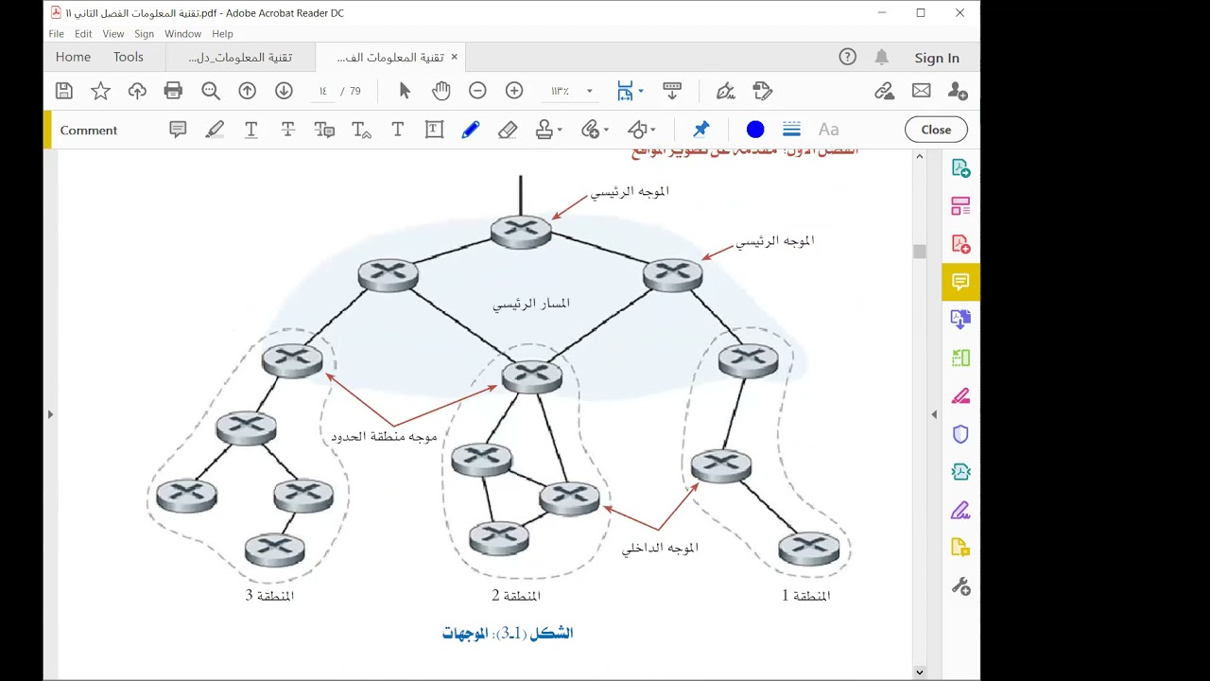Open the help question mark icon

(847, 57)
